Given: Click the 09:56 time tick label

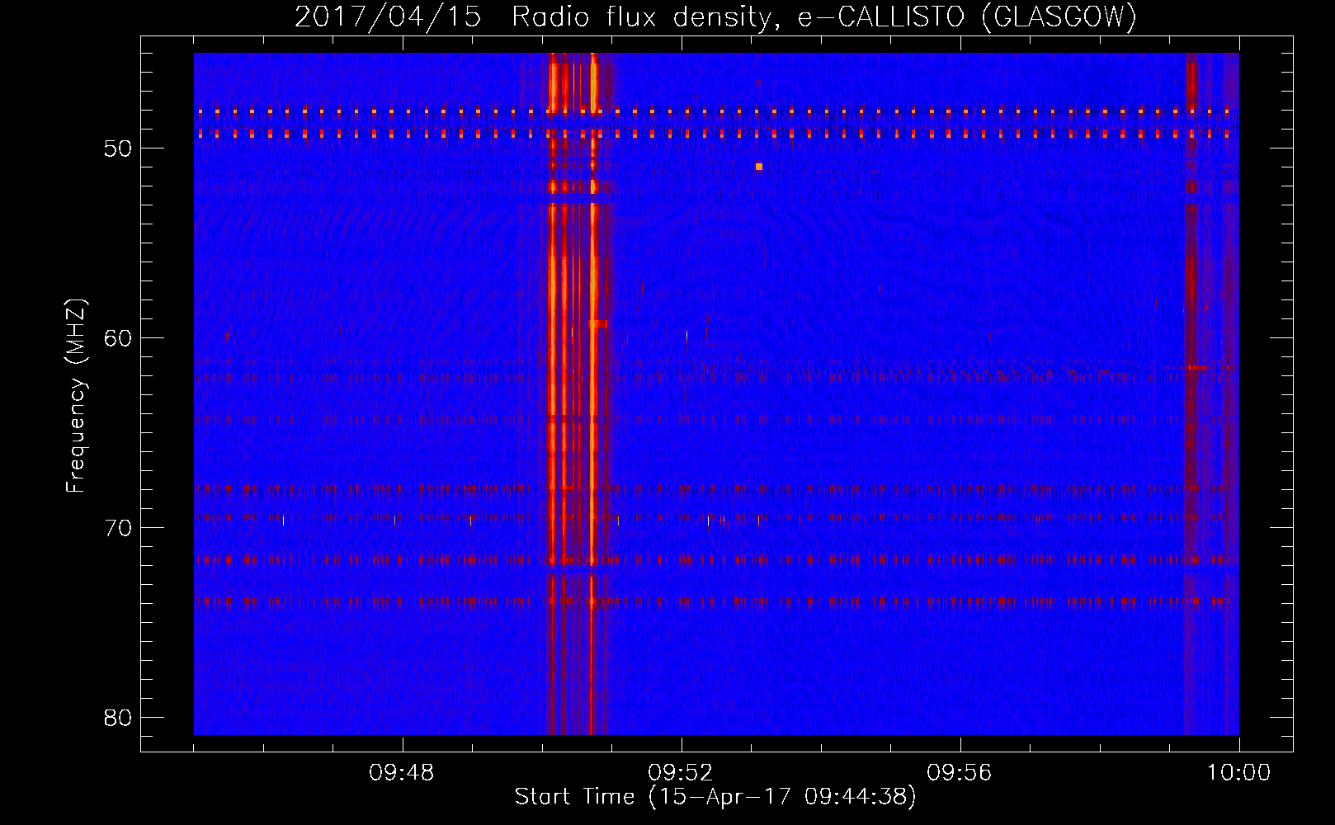Looking at the screenshot, I should (960, 773).
